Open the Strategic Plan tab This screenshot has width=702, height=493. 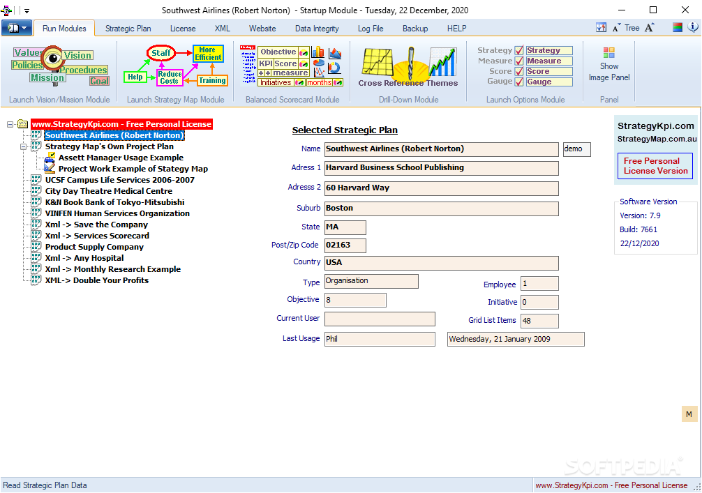click(x=128, y=28)
